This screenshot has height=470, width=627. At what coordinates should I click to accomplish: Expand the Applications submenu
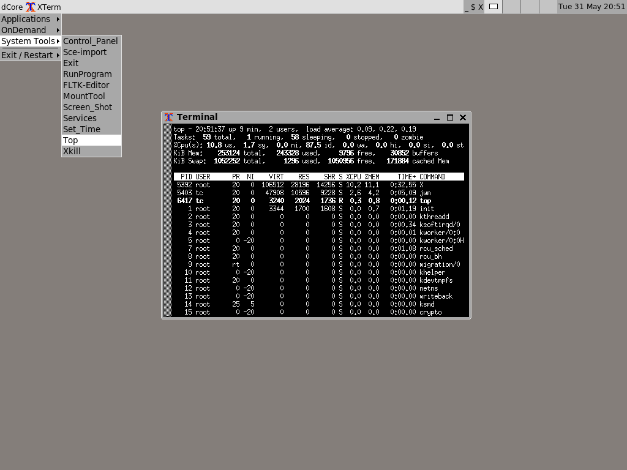pos(30,19)
